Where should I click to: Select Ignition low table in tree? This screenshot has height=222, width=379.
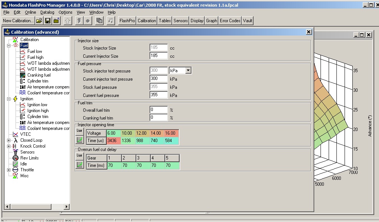37,105
